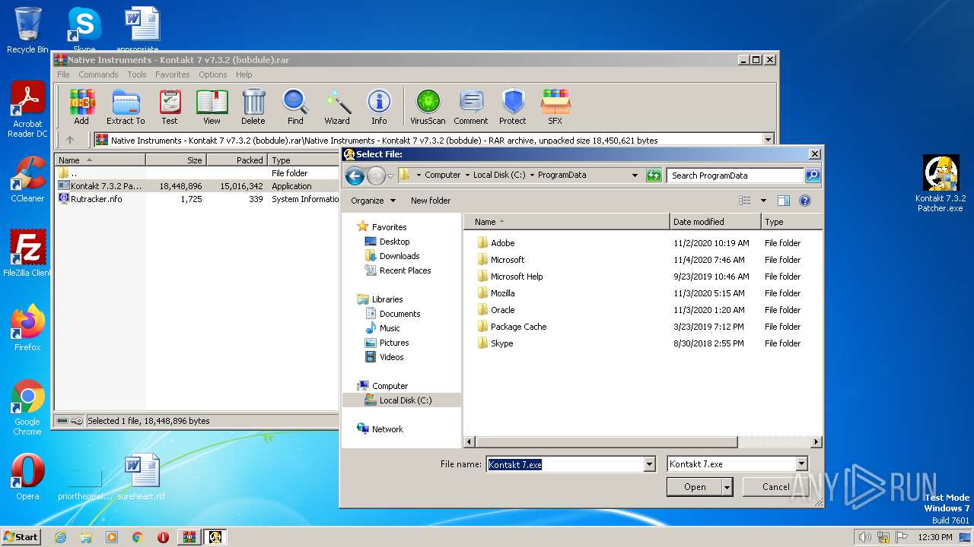Open the Recycle Bin
Image resolution: width=974 pixels, height=547 pixels.
[27, 30]
